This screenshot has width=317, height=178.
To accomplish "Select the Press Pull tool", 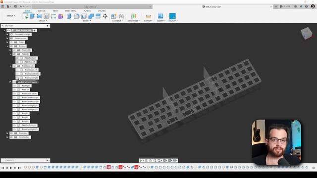I will point(69,16).
